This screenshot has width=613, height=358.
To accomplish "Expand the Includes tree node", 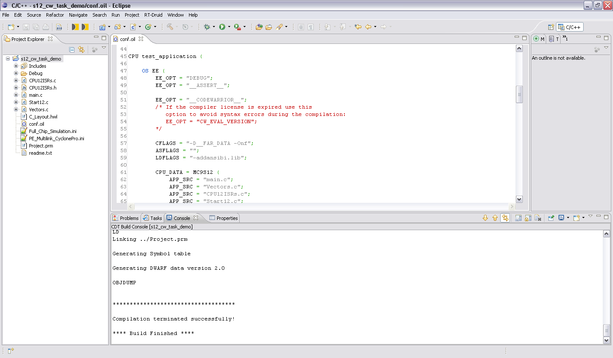I will pos(16,66).
